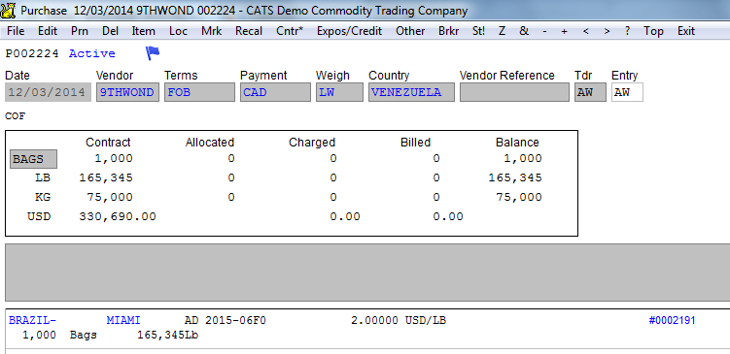The width and height of the screenshot is (730, 354).
Task: Click the KG balance value 75,000
Action: [x=519, y=197]
